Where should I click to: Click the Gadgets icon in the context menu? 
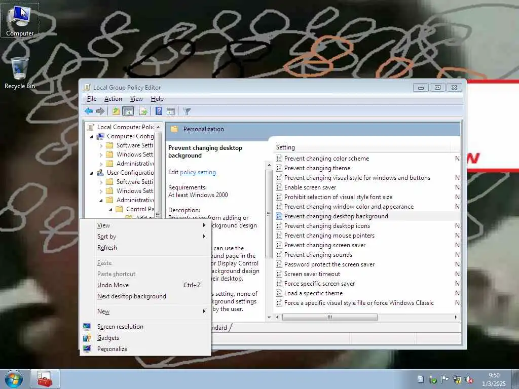tap(87, 338)
